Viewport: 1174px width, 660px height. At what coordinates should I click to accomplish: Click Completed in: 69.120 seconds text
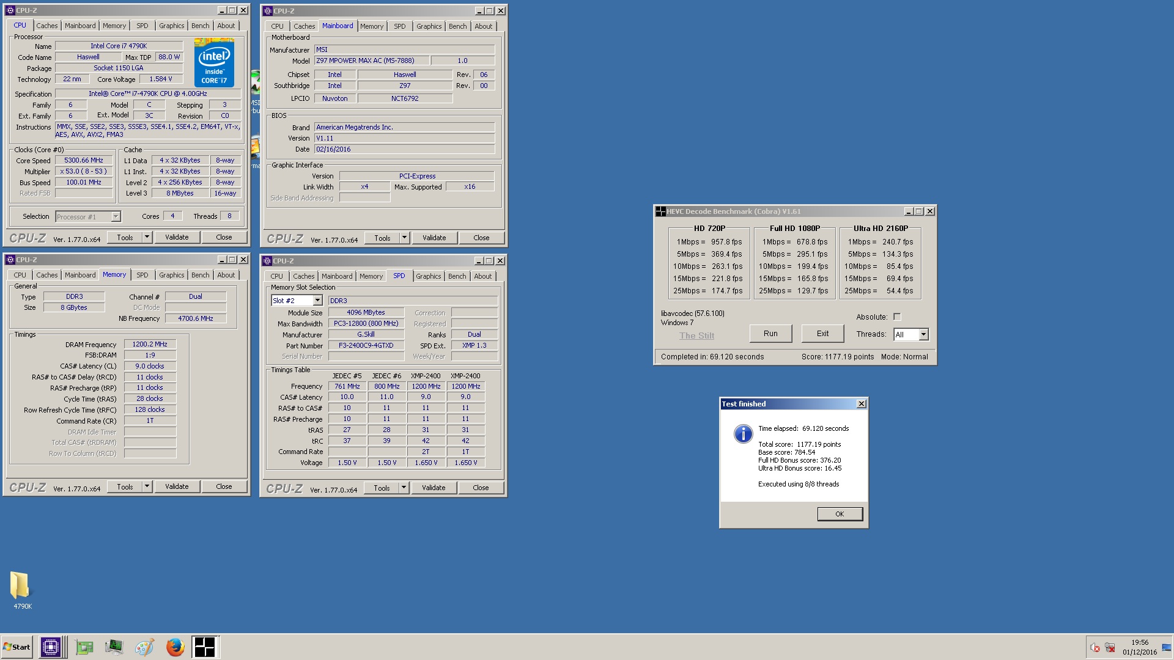tap(712, 357)
